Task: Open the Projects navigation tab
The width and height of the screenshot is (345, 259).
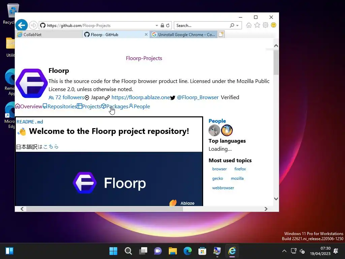Action: coord(89,106)
